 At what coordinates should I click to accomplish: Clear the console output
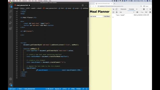coord(117,12)
